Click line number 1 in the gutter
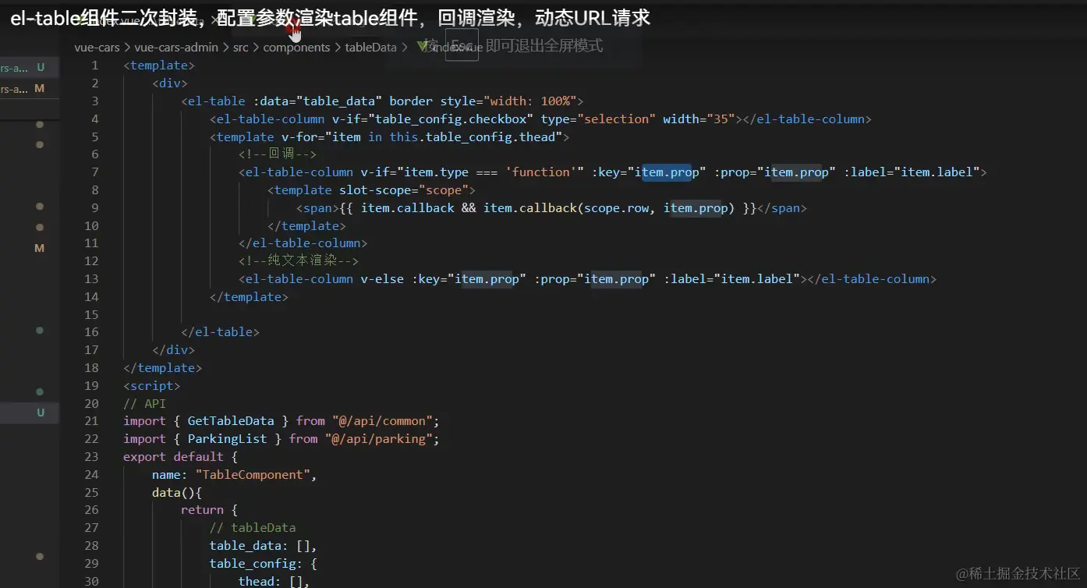 95,66
